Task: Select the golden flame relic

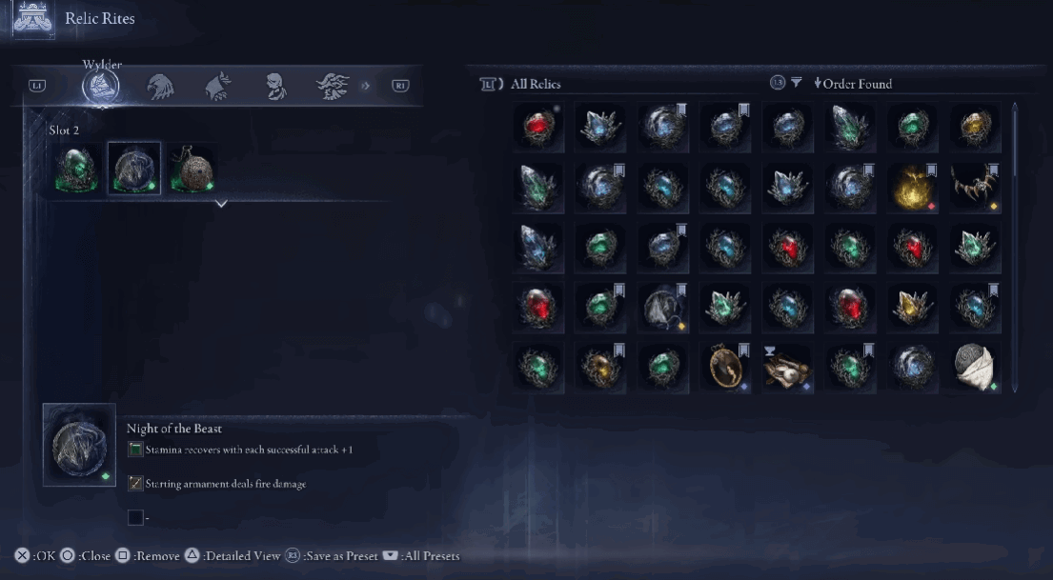Action: click(x=913, y=188)
